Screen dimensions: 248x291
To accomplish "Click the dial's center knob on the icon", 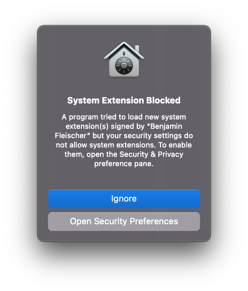I will pos(124,65).
